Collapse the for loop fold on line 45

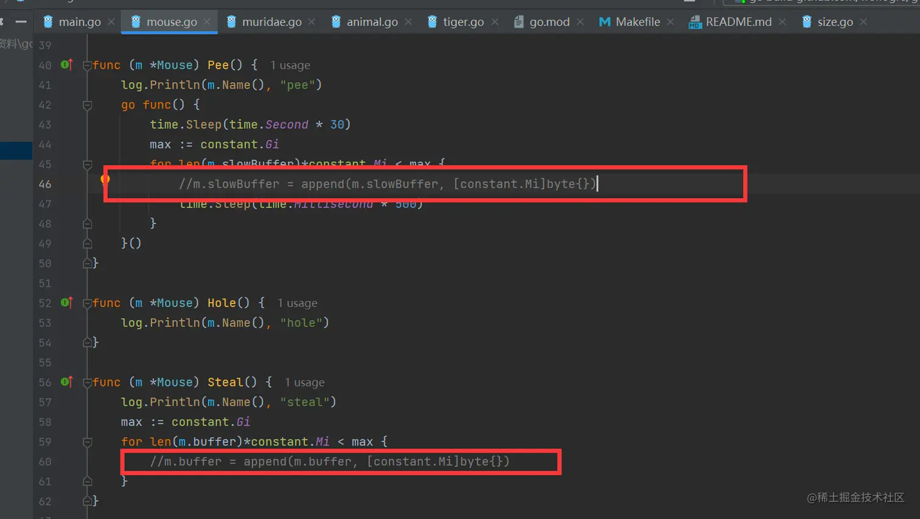(x=87, y=165)
